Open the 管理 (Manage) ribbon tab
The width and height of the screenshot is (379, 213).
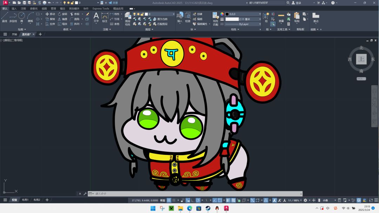click(x=53, y=8)
